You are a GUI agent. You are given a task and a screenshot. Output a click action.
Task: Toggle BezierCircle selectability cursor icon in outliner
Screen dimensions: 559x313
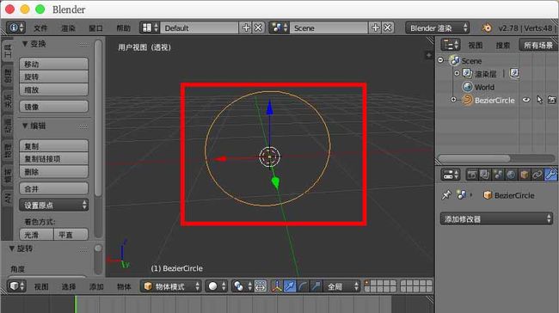[539, 100]
